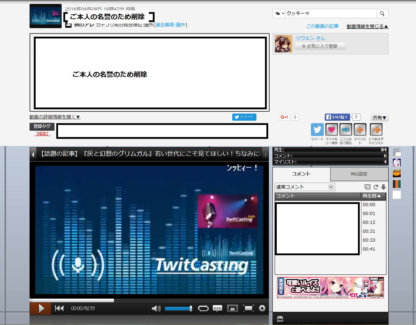Click the DMM Louise banner advertisement
This screenshot has height=325, width=416.
[331, 288]
